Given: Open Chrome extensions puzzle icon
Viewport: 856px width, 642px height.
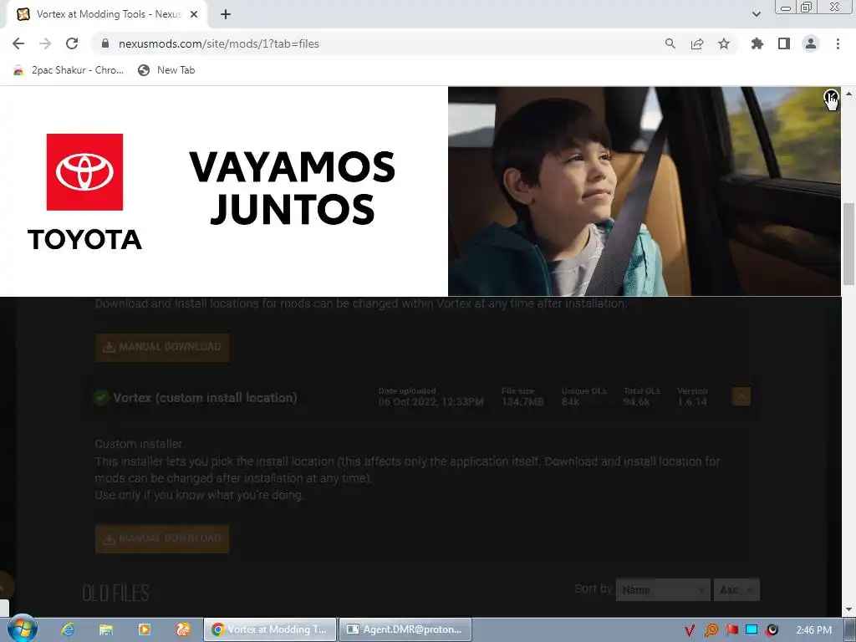Looking at the screenshot, I should tap(757, 43).
